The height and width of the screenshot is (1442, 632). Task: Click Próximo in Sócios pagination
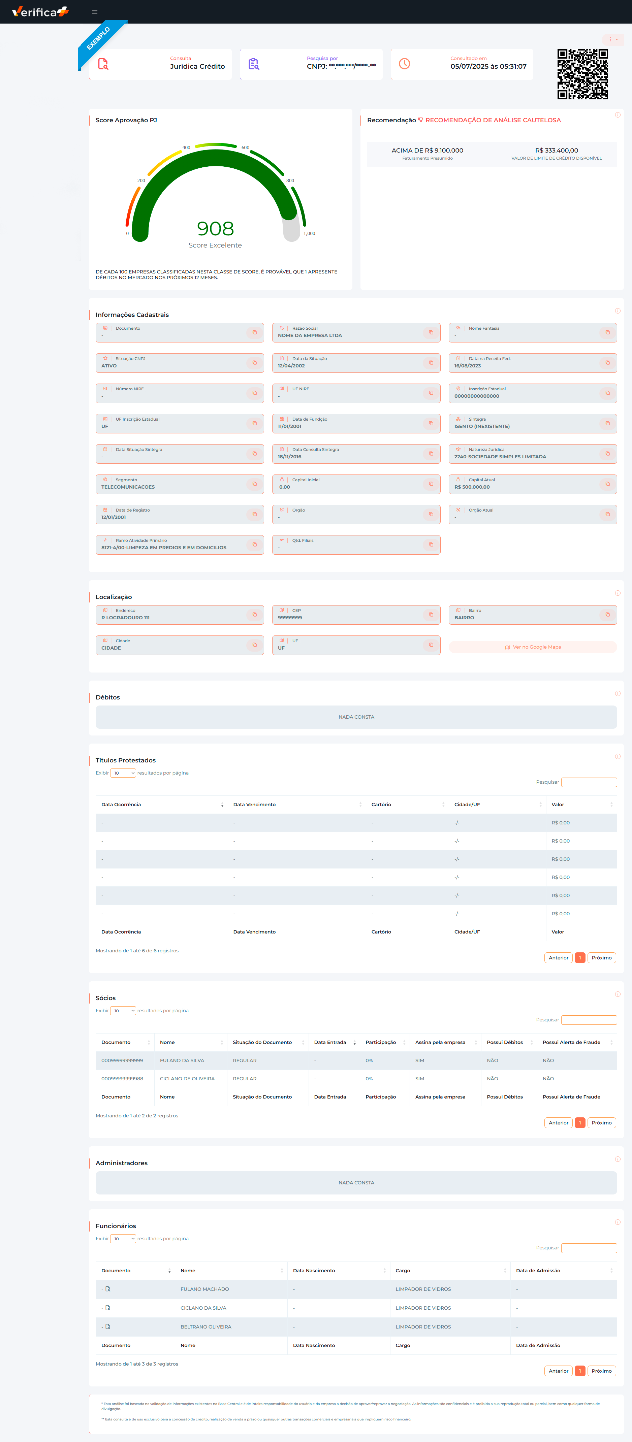(x=601, y=1123)
